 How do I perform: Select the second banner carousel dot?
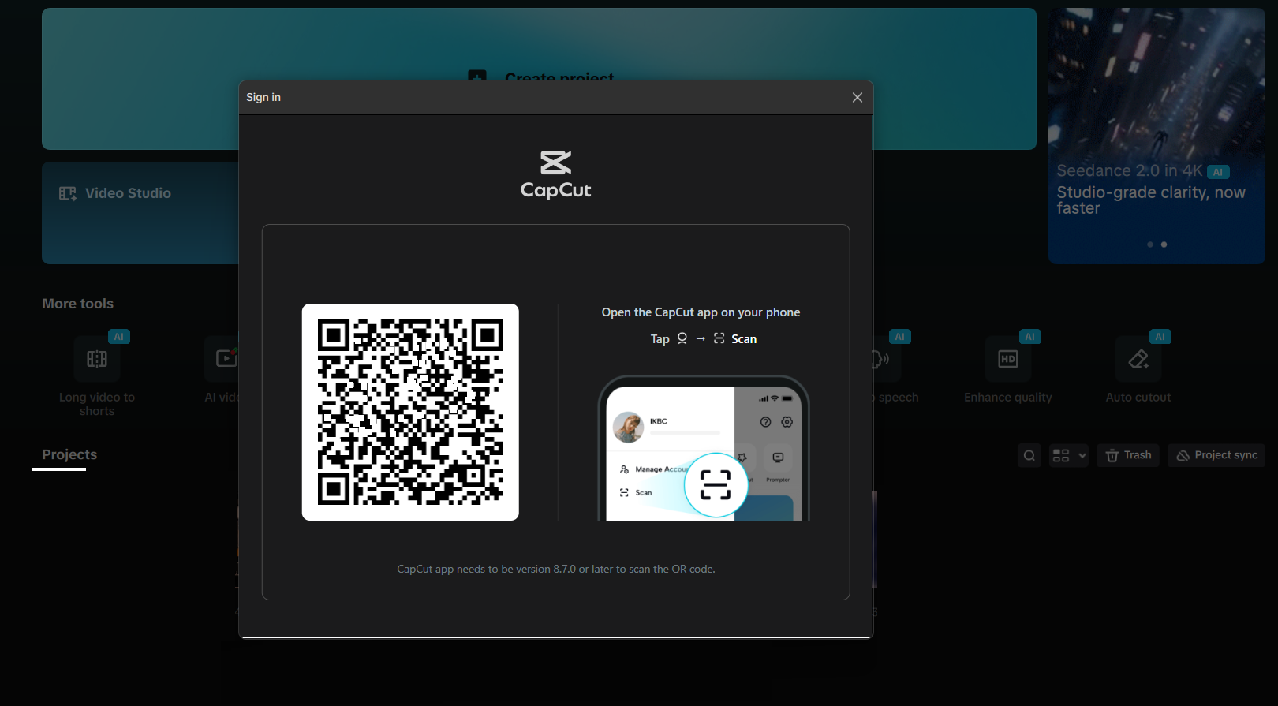[1164, 245]
